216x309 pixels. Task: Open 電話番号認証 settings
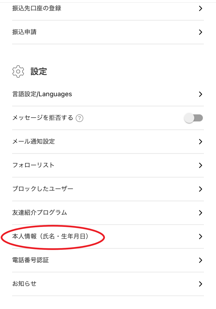30,260
